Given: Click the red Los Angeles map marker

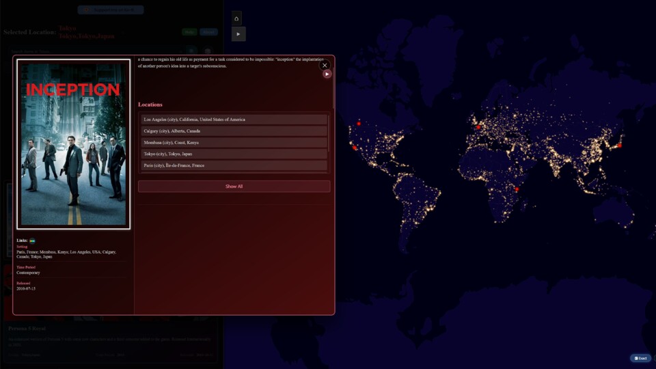Looking at the screenshot, I should (355, 148).
